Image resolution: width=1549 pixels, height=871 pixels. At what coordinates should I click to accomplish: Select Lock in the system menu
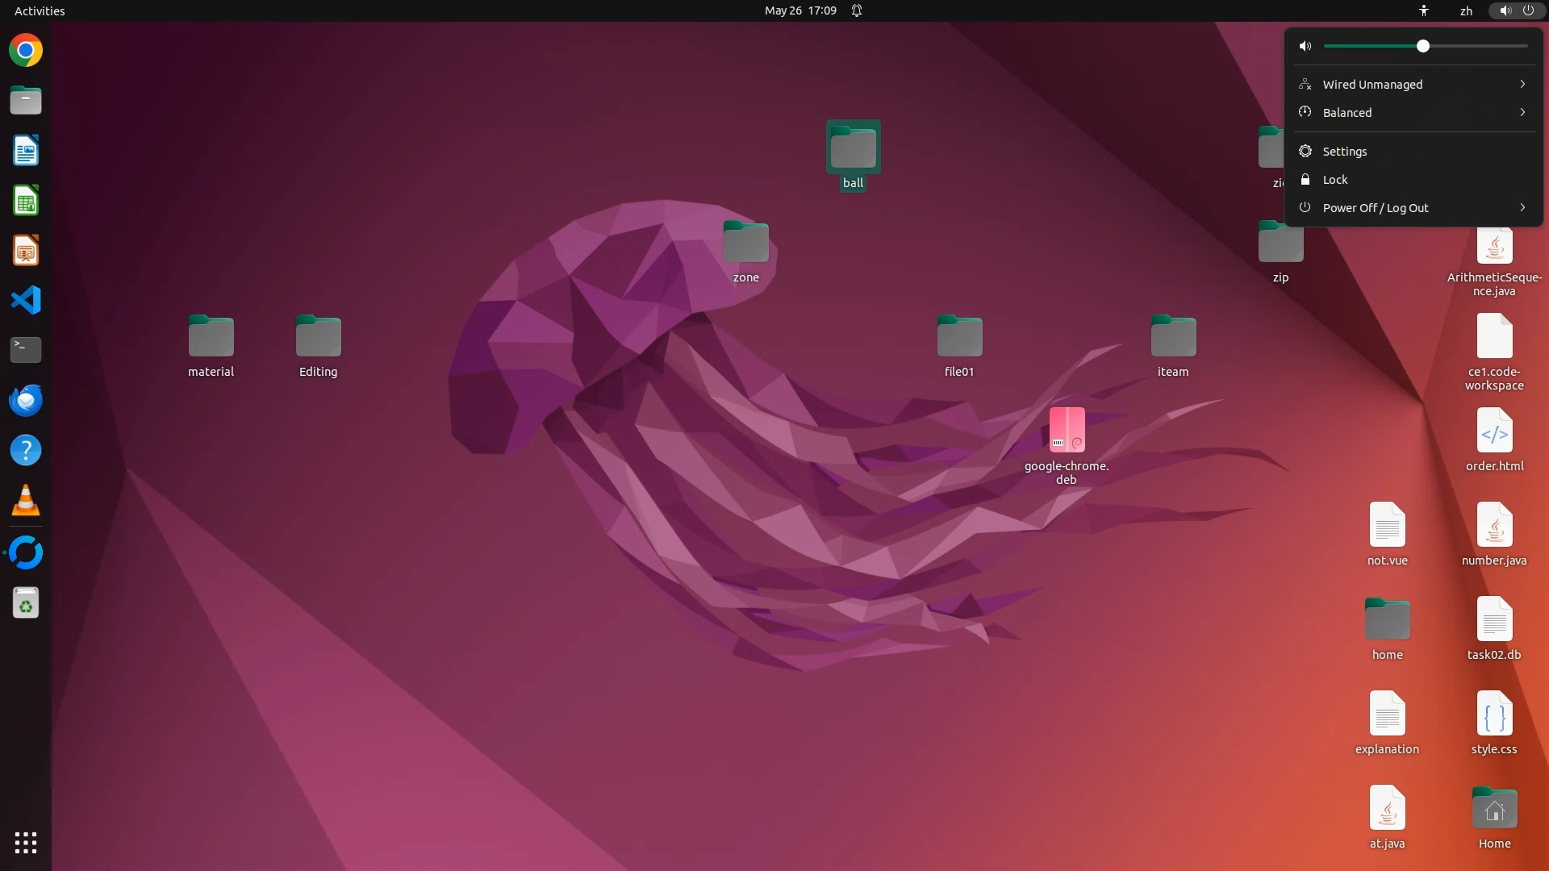point(1334,180)
